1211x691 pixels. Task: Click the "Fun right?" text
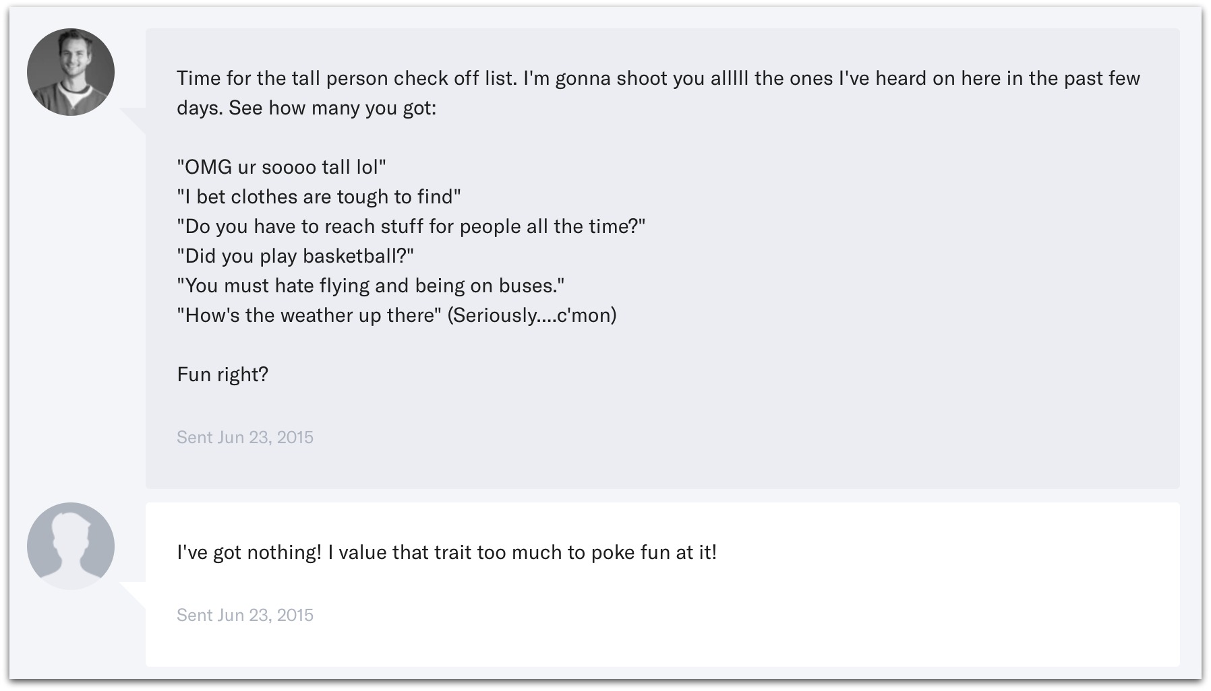coord(223,374)
